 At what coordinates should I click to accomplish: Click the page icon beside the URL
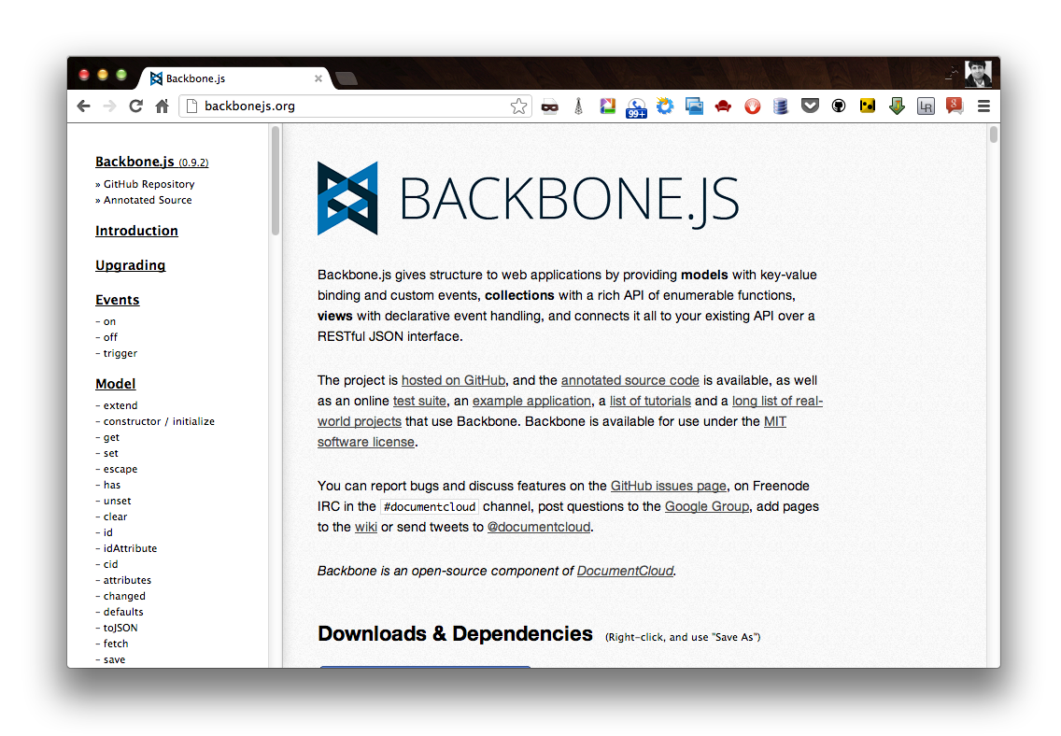click(191, 106)
